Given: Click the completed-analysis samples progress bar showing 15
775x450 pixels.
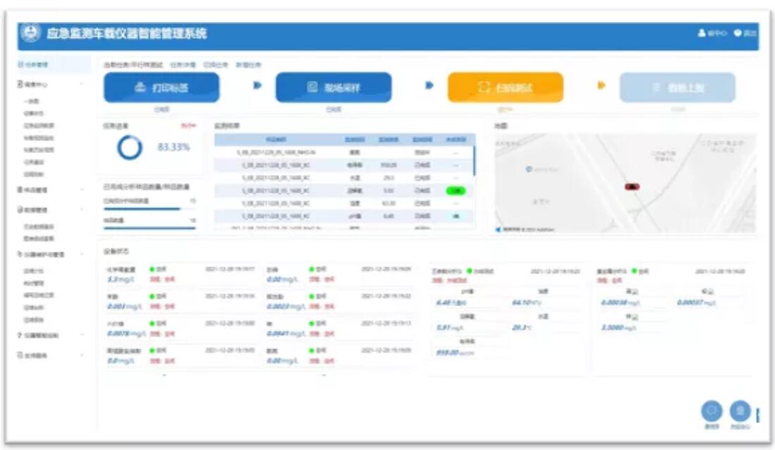Looking at the screenshot, I should pos(149,209).
